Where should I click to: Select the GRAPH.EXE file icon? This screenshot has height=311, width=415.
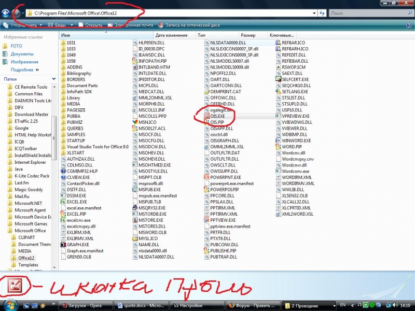[x=63, y=245]
